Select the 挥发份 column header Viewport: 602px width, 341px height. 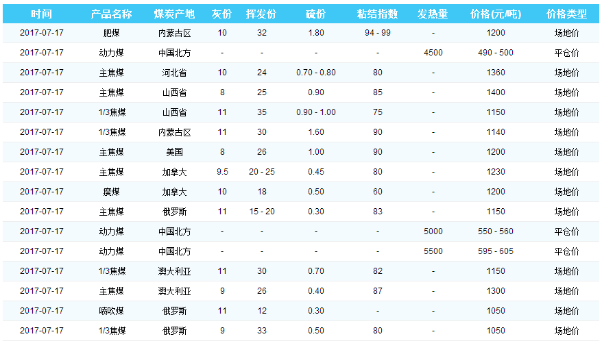pos(261,14)
